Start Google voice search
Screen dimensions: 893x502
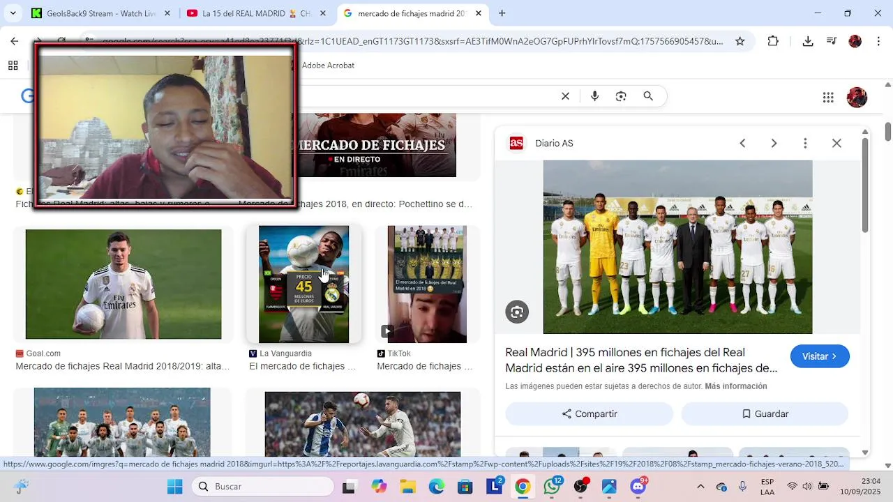[x=594, y=96]
